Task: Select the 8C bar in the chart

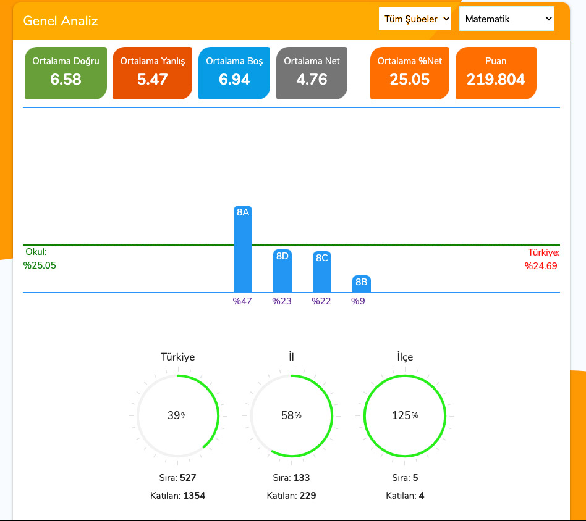Action: coord(322,272)
